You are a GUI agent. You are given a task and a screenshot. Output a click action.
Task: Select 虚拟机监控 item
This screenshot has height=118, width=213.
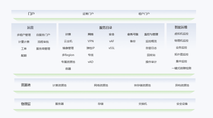point(181,34)
